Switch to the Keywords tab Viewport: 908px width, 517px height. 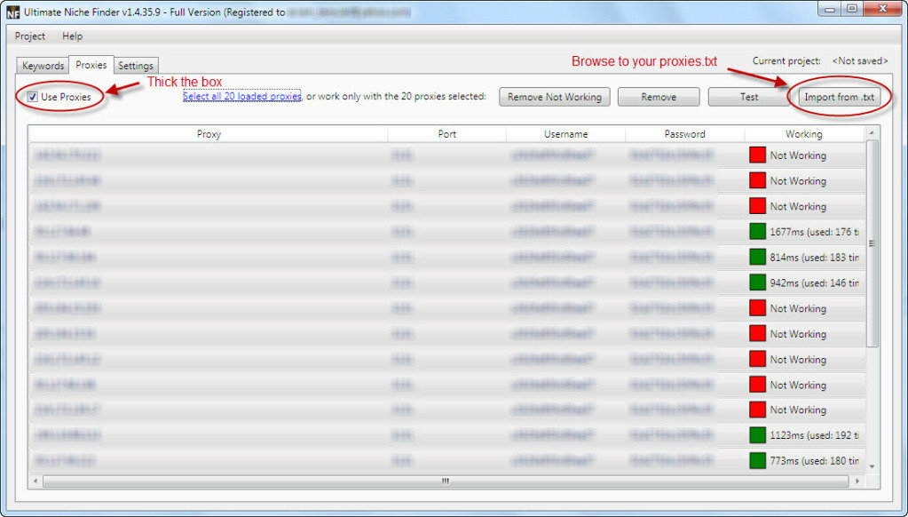click(x=43, y=66)
